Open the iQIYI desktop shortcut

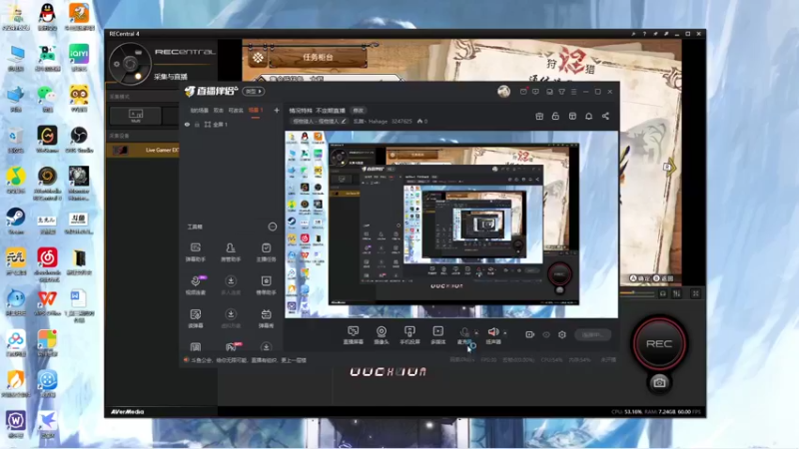click(x=79, y=57)
